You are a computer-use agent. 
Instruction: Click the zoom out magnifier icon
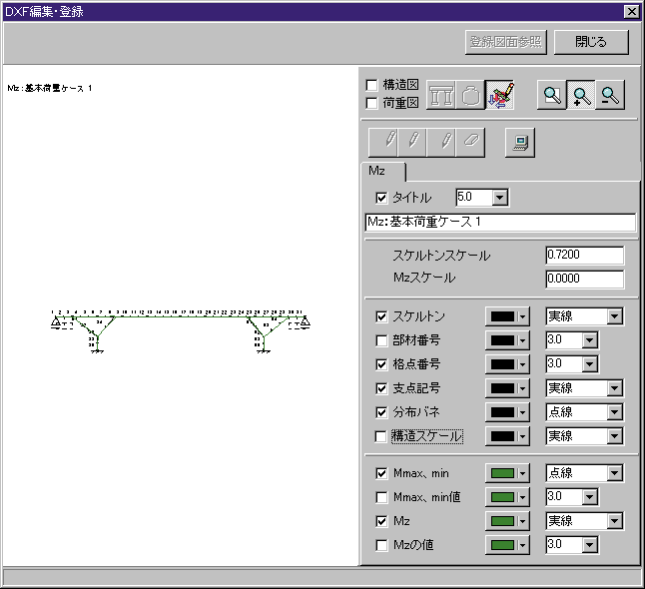click(x=609, y=95)
